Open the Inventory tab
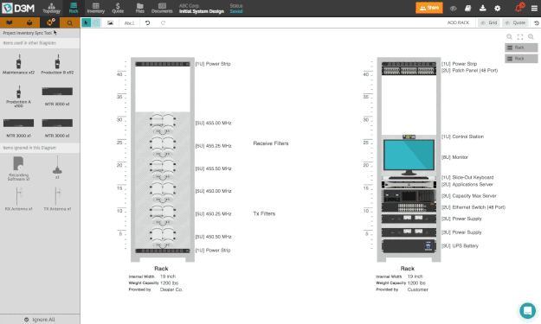The height and width of the screenshot is (324, 541). point(95,8)
